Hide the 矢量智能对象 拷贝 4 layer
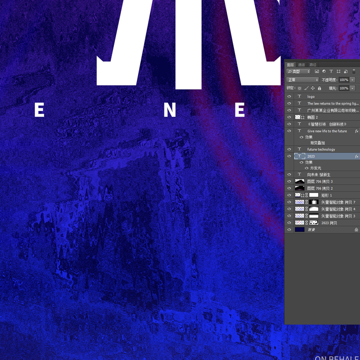Screen dimensions: 360x360 click(x=289, y=209)
